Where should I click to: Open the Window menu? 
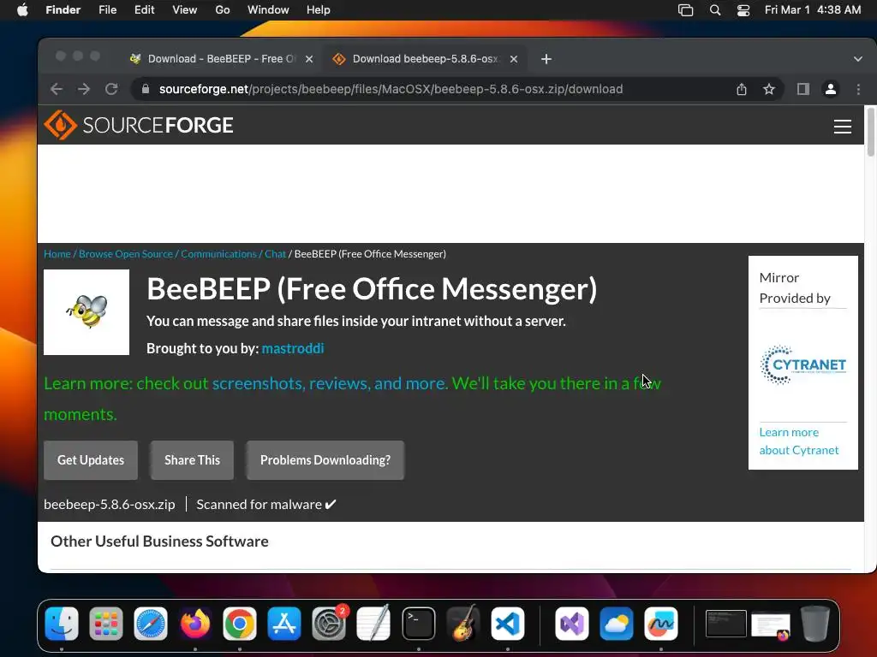(268, 10)
